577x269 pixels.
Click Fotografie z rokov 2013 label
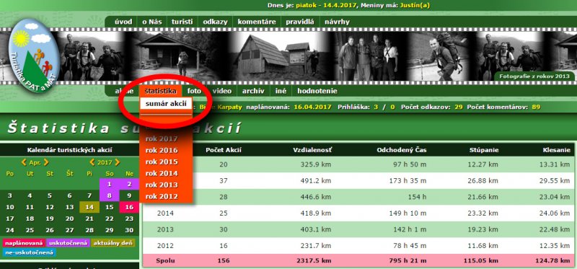[534, 76]
